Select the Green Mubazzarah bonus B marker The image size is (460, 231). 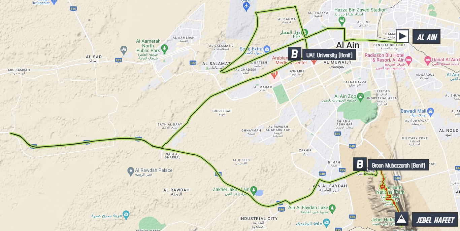[360, 164]
